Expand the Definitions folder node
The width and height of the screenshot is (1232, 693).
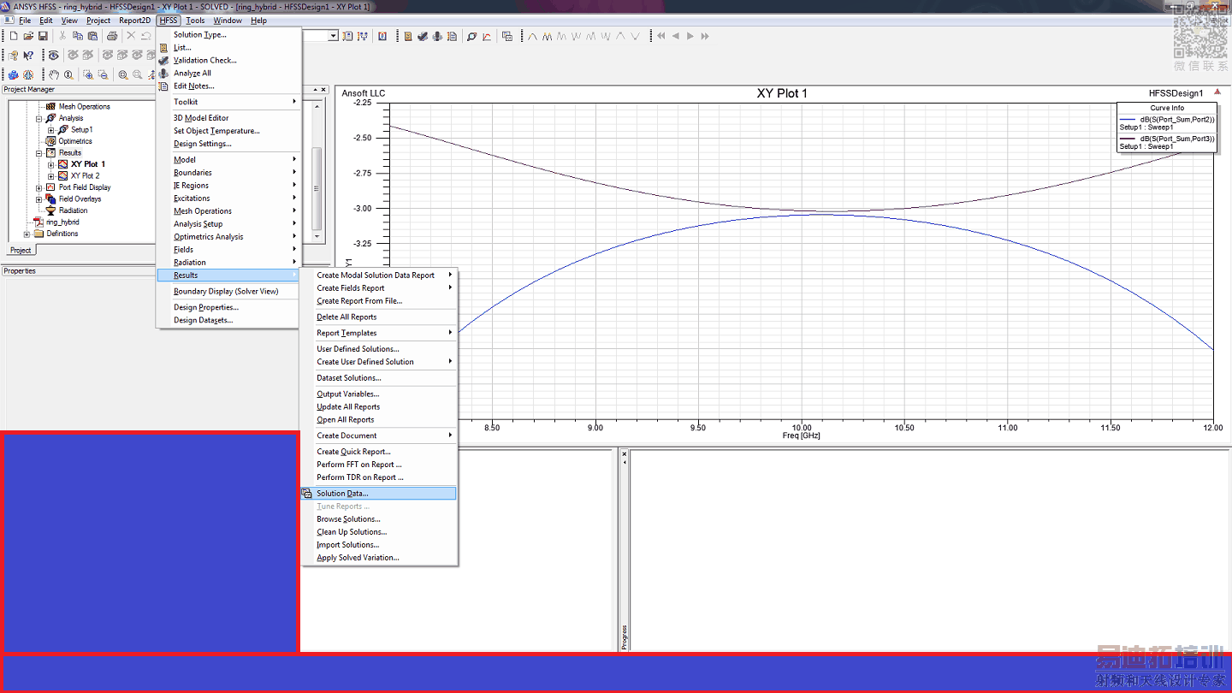(x=27, y=234)
